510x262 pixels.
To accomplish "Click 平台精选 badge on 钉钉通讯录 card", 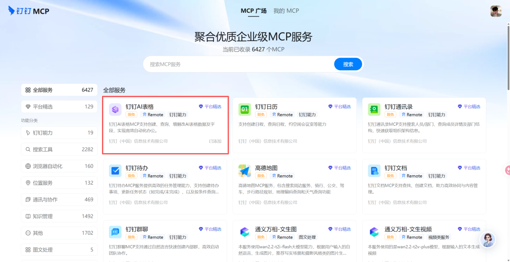I will (x=469, y=106).
